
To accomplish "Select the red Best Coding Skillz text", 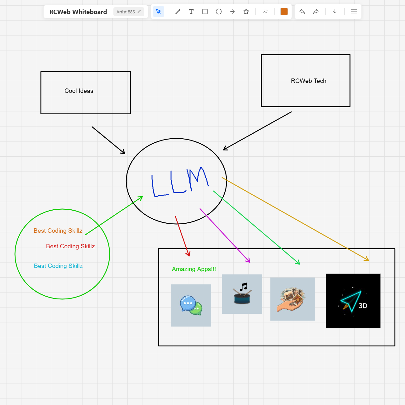I will pos(70,246).
